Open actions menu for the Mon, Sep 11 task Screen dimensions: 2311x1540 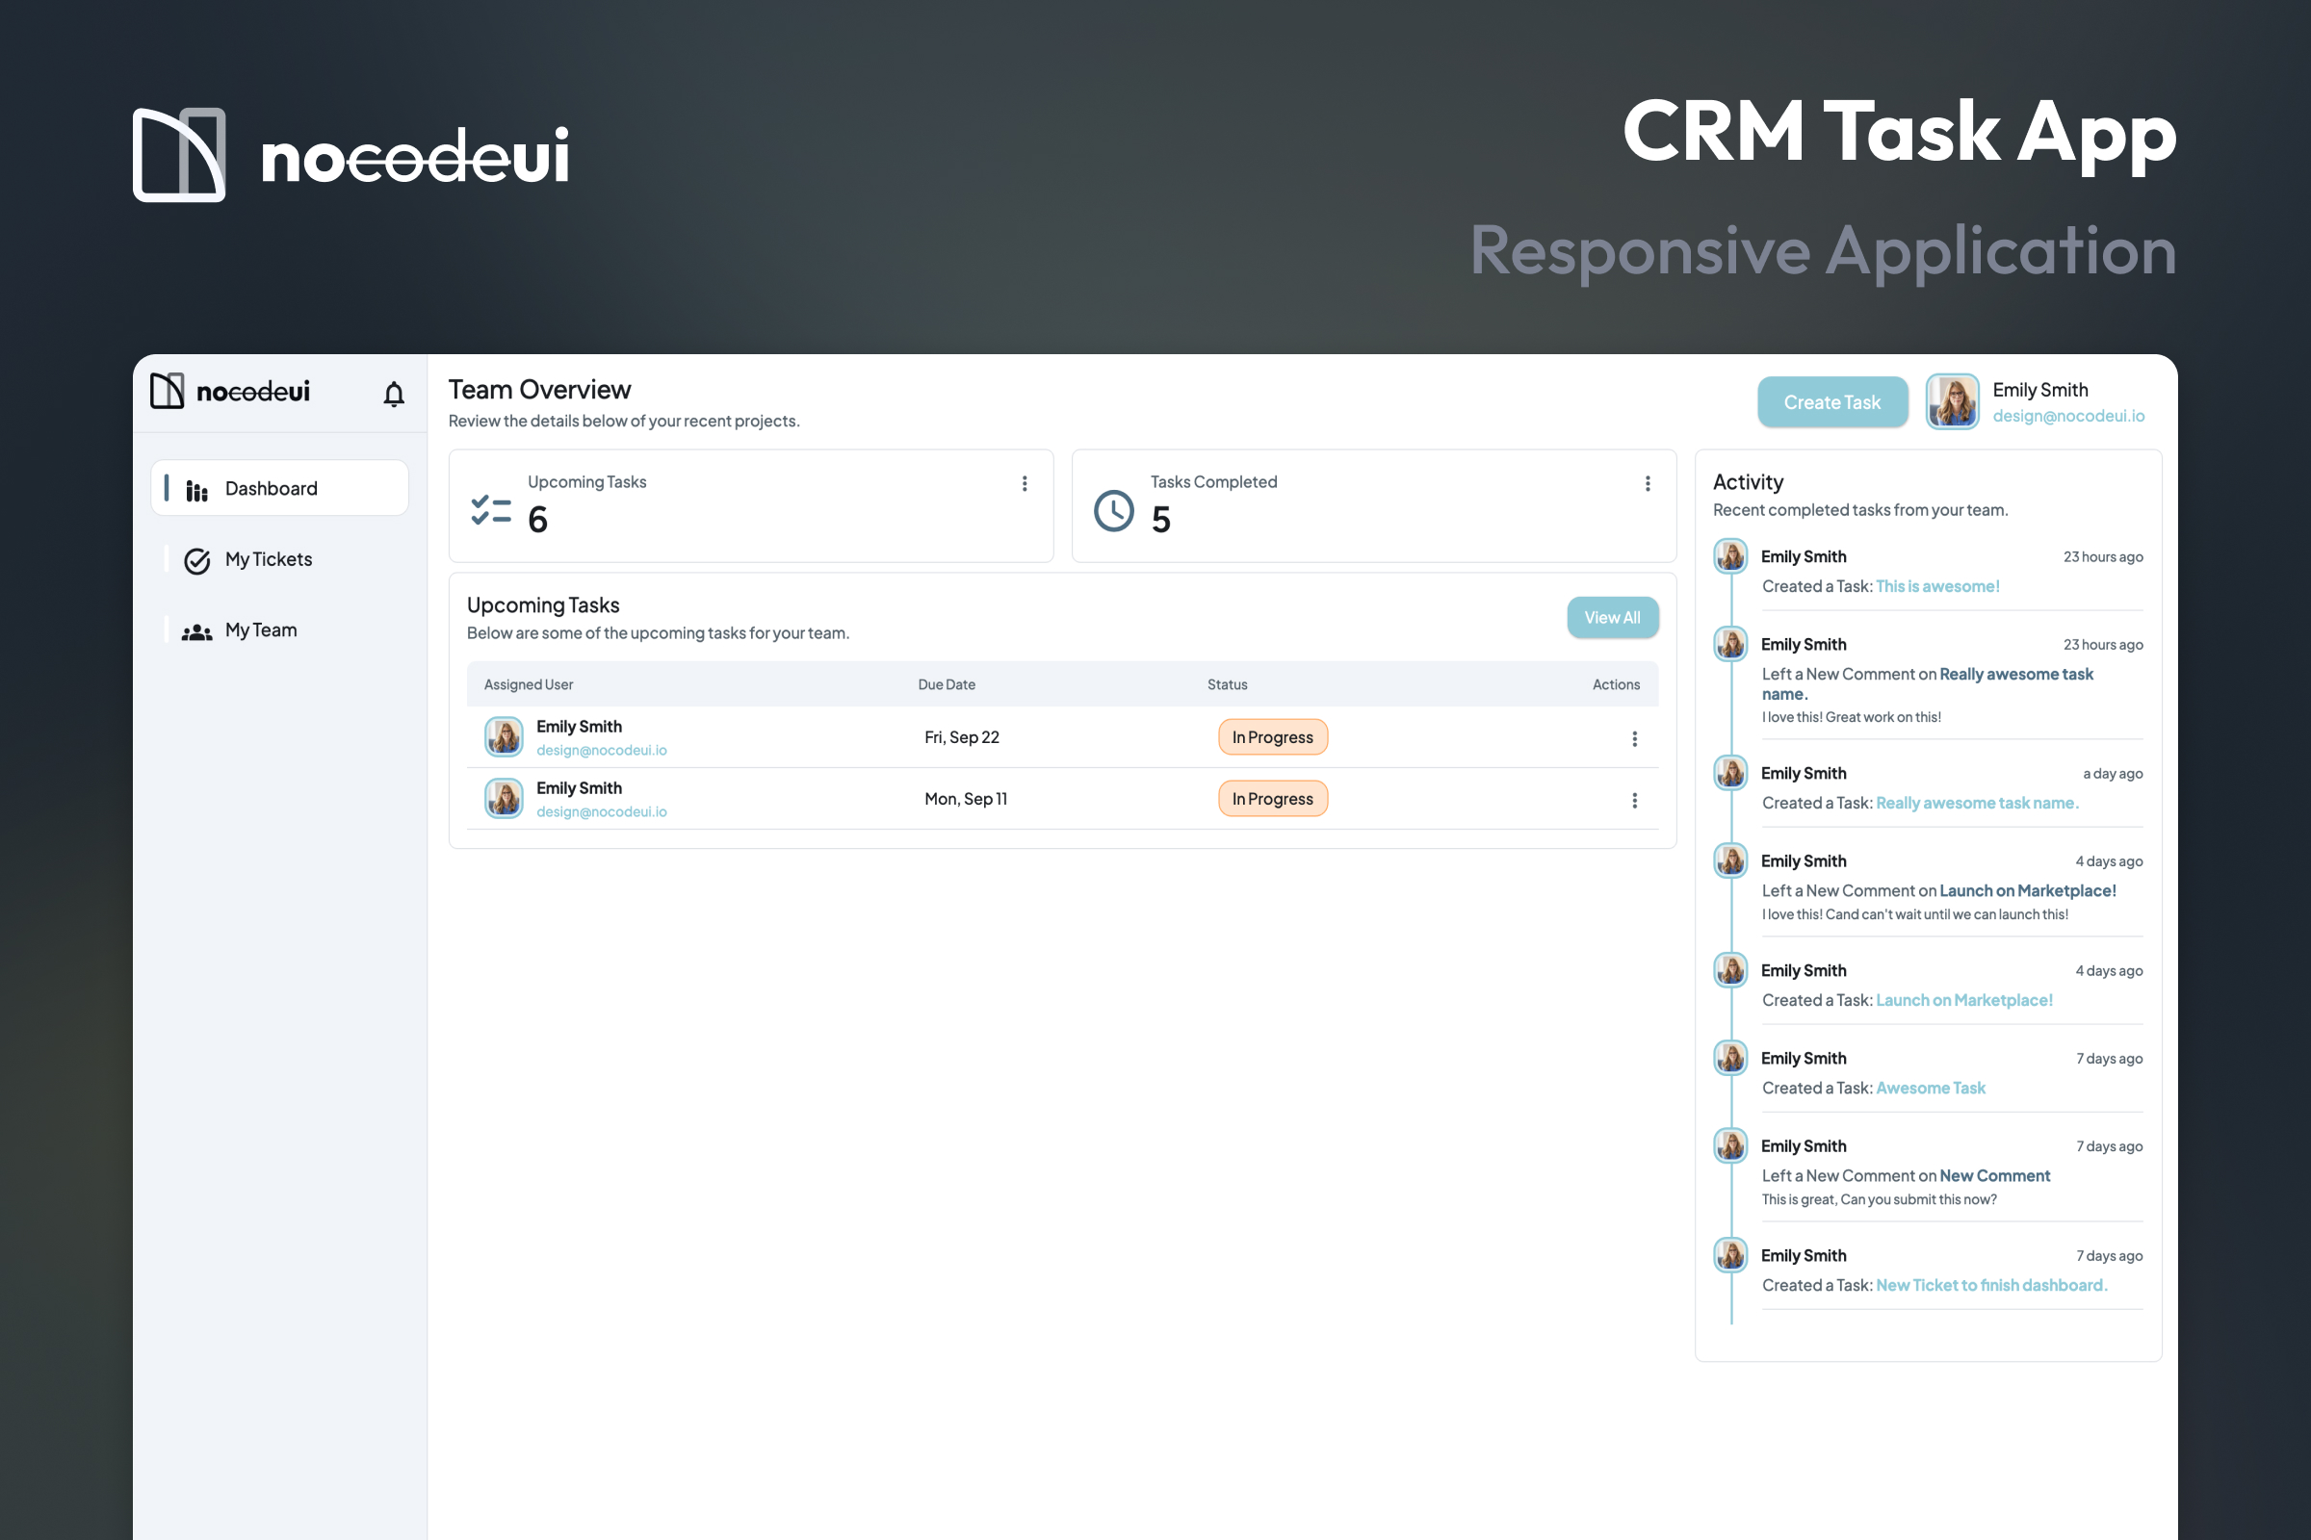(x=1635, y=801)
